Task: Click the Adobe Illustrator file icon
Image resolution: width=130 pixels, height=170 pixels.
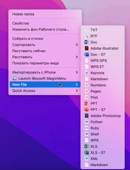Action: point(87,48)
